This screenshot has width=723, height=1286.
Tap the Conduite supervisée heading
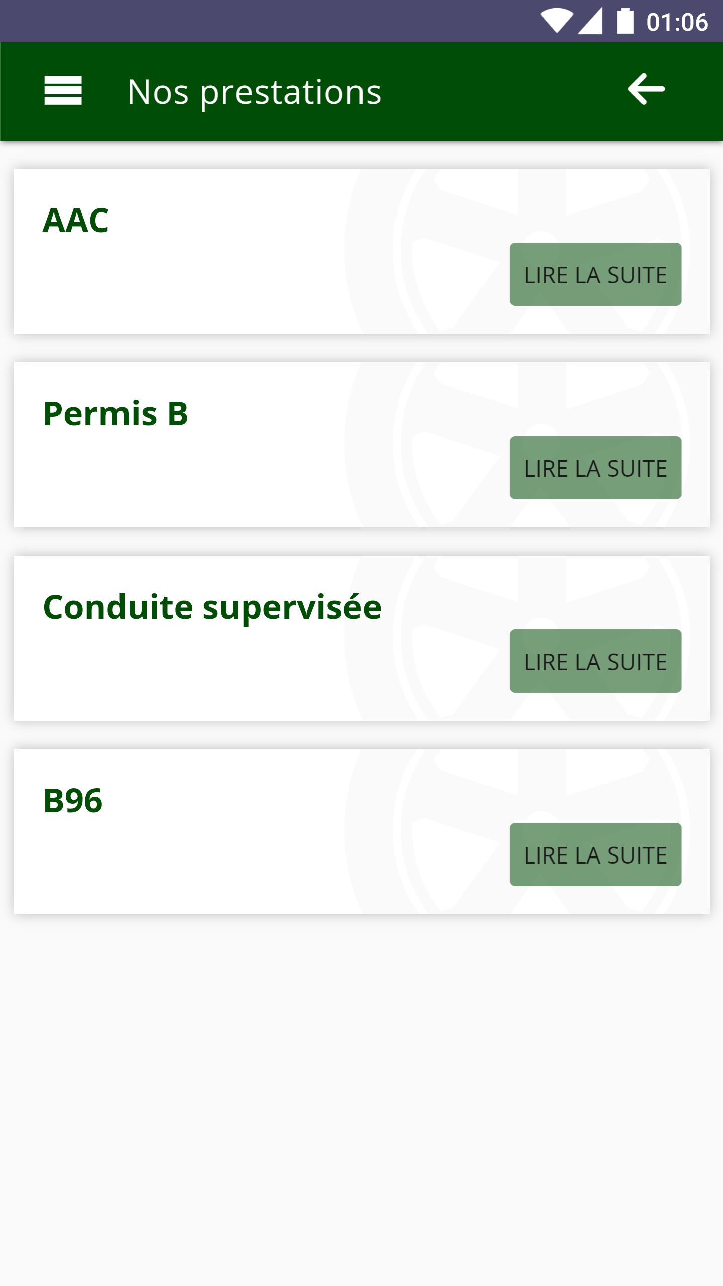coord(212,607)
